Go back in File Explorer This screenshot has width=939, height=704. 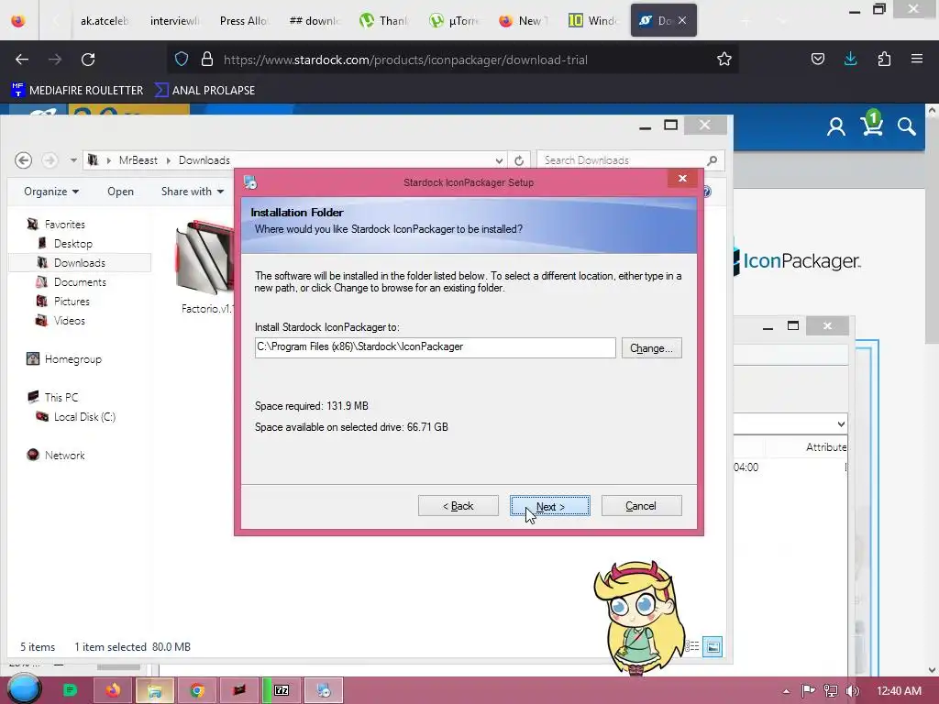click(x=23, y=160)
